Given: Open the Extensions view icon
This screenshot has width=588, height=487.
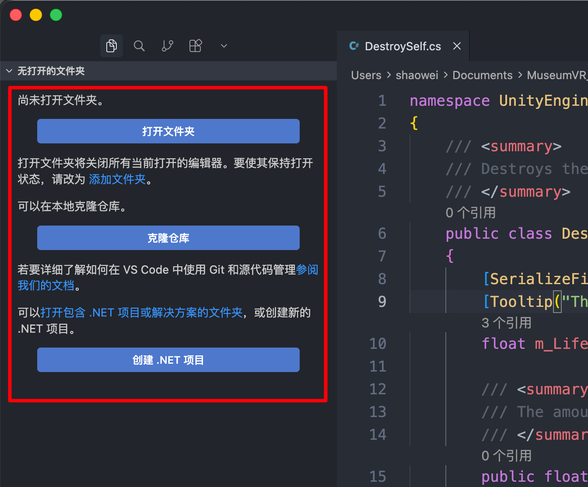Looking at the screenshot, I should pos(195,45).
